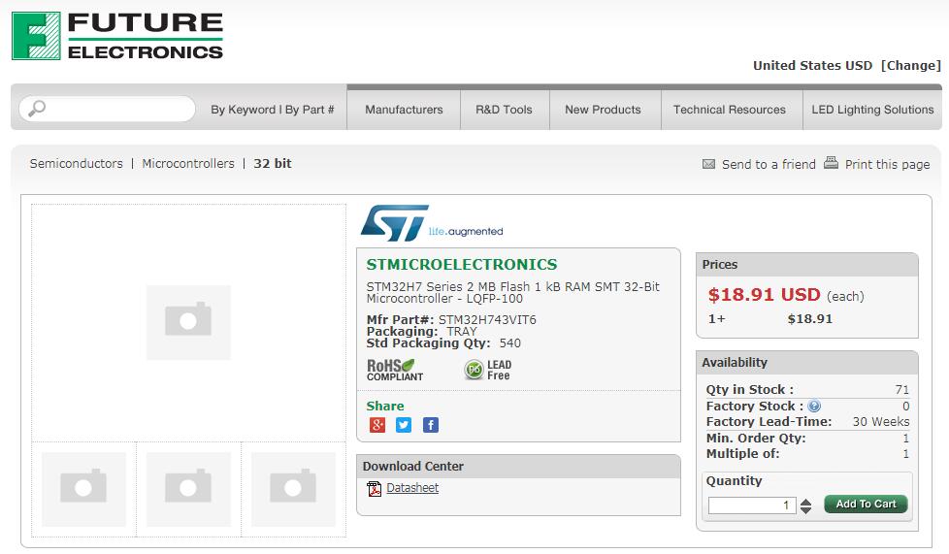Click Change next to United States USD
Screen dimensions: 949x554
[911, 65]
